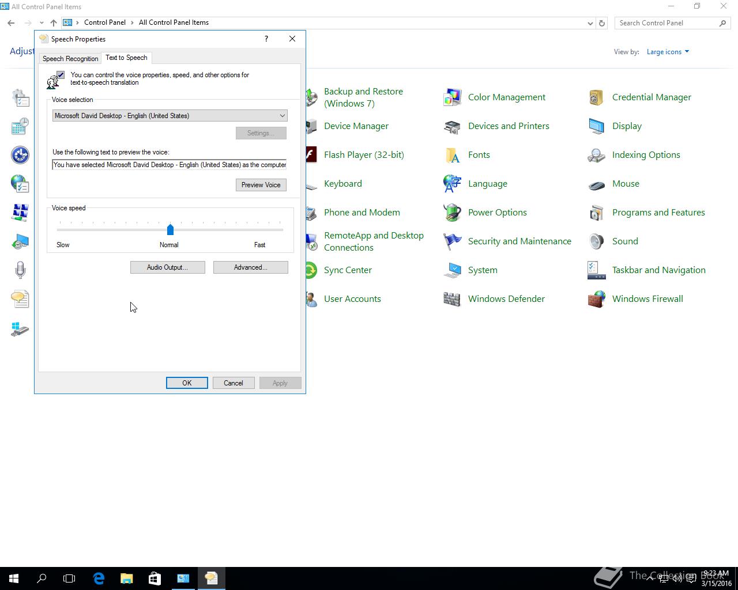Switch to the Speech Recognition tab
This screenshot has height=590, width=738.
pos(70,59)
